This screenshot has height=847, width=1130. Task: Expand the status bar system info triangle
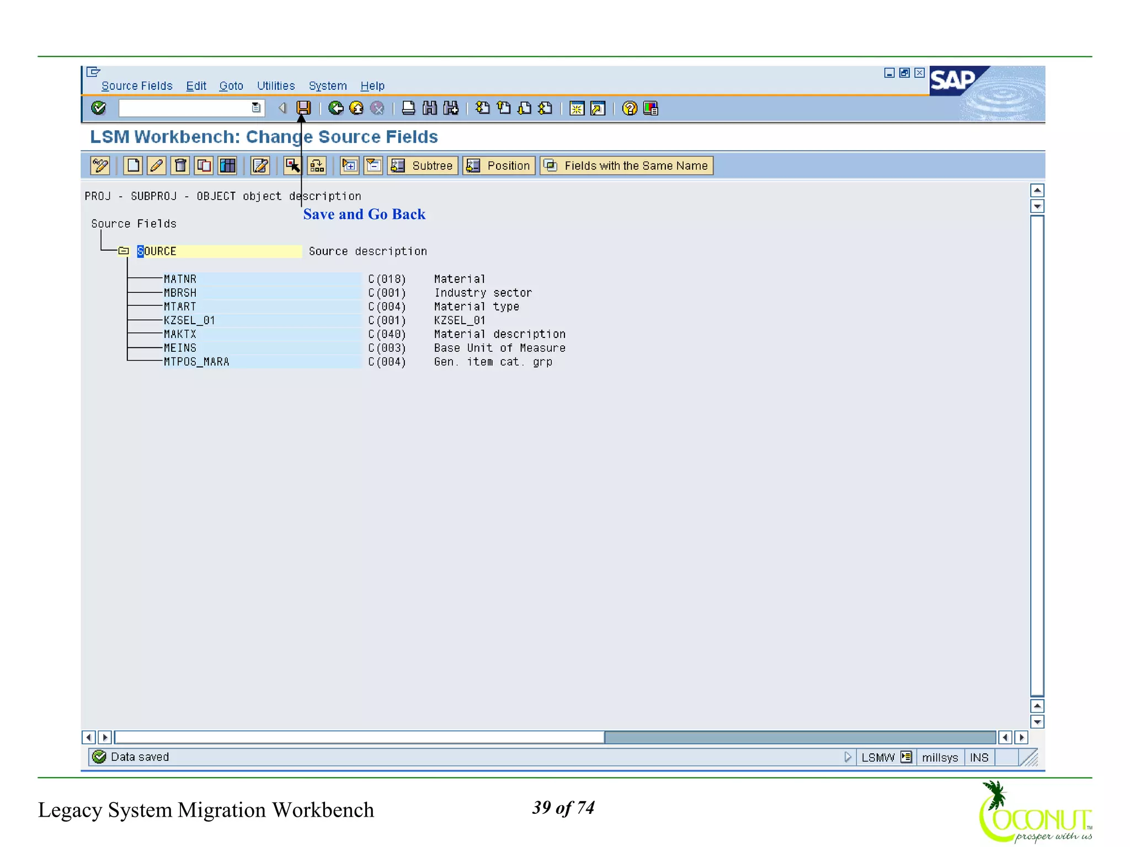tap(848, 757)
